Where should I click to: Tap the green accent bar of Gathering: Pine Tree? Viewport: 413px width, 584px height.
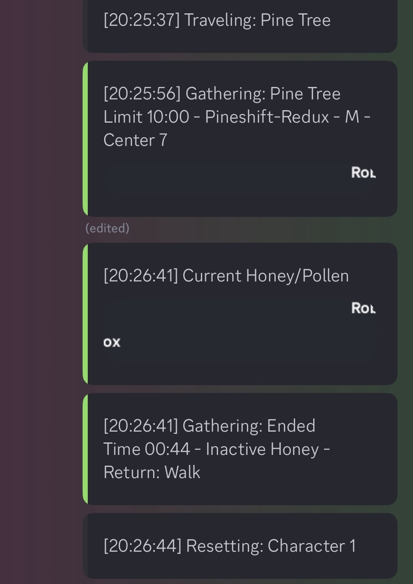(x=85, y=139)
